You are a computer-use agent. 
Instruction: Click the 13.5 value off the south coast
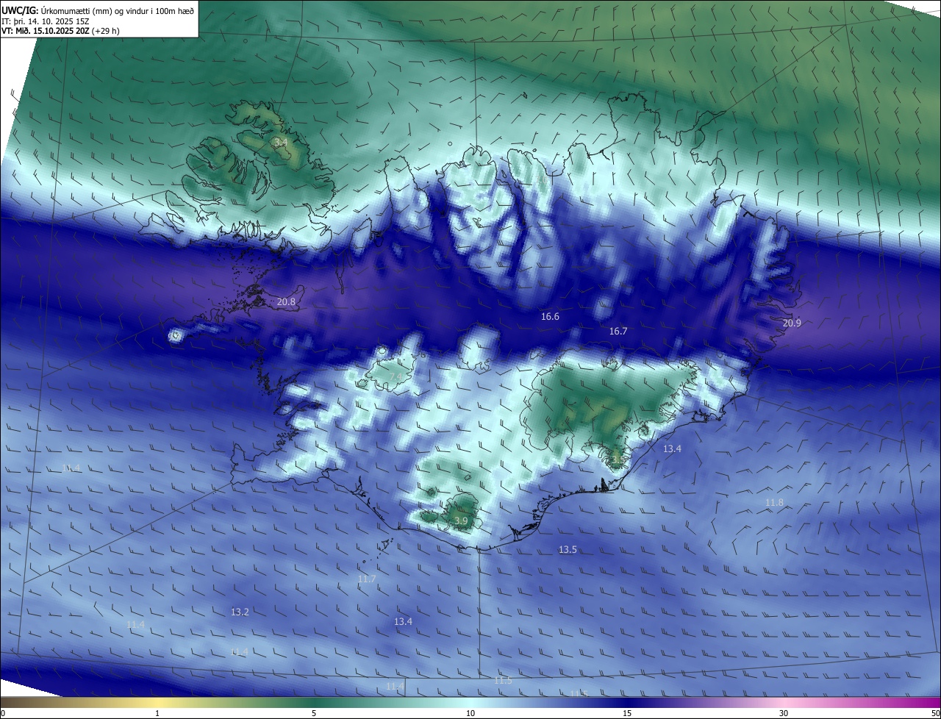[x=568, y=550]
